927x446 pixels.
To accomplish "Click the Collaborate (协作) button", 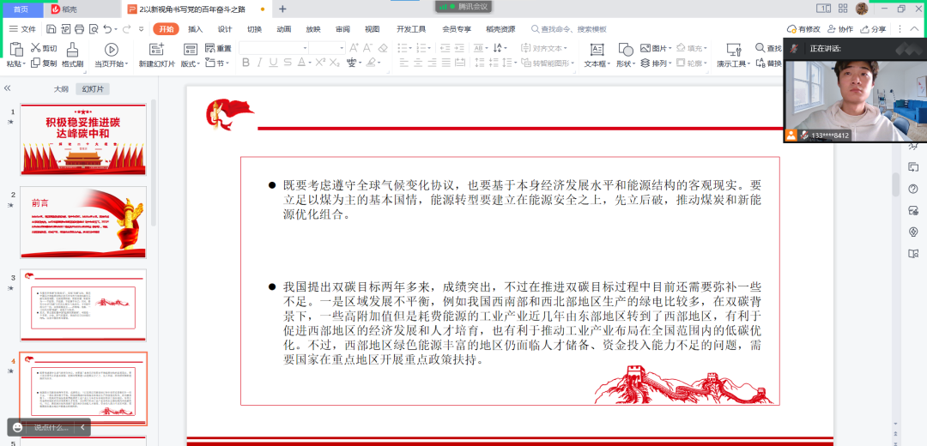I will tap(841, 28).
